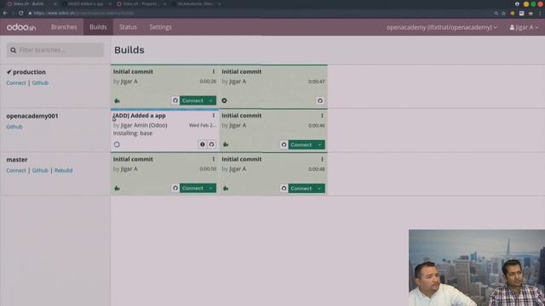Screen dimensions: 545x306
Task: Click the dropped status icon on production build 0:00:47
Action: (x=224, y=100)
